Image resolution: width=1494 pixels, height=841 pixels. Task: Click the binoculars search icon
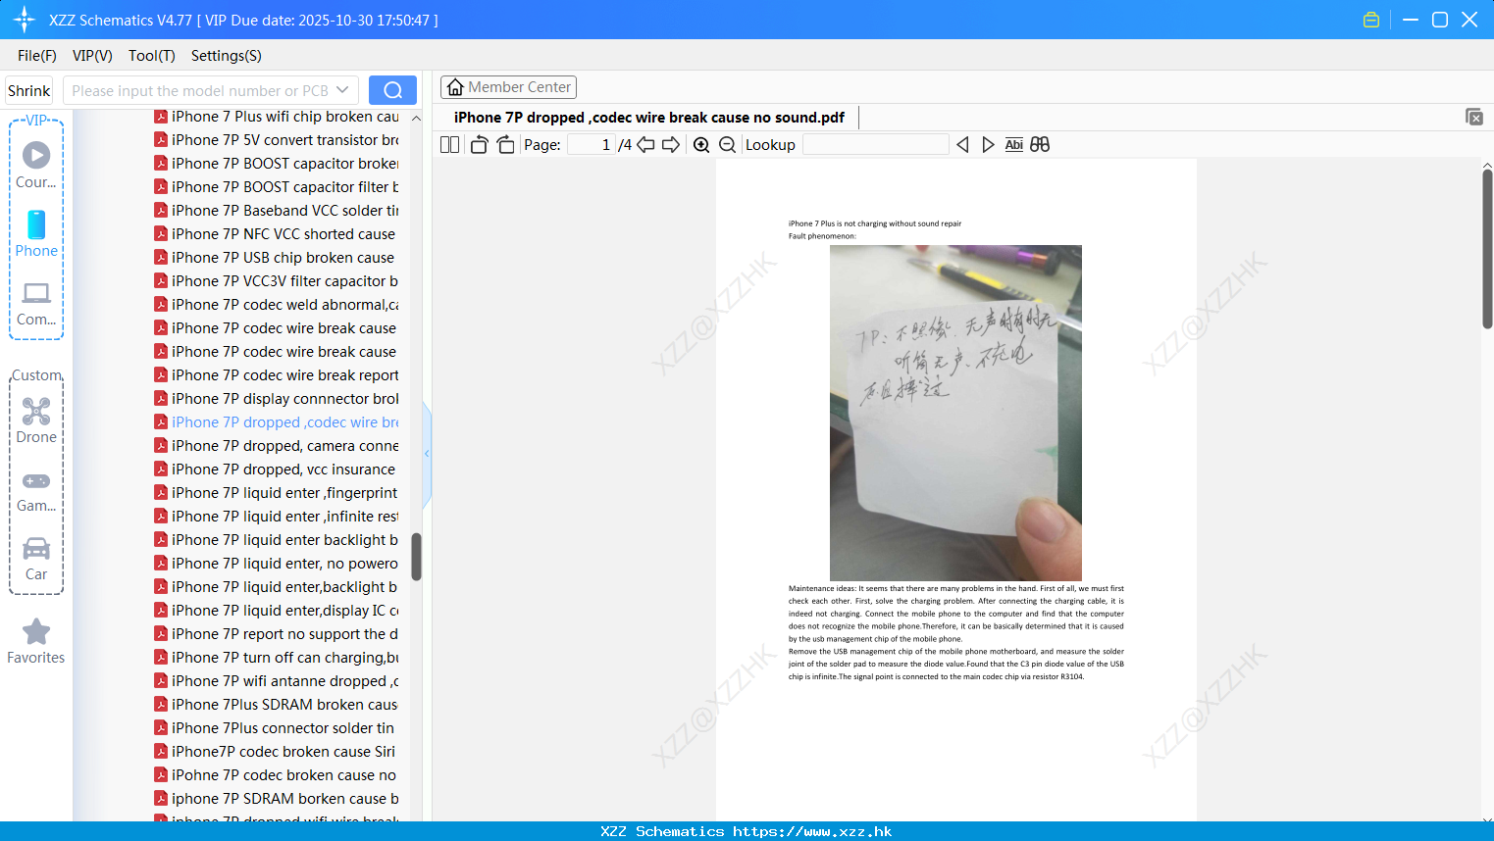[1040, 145]
